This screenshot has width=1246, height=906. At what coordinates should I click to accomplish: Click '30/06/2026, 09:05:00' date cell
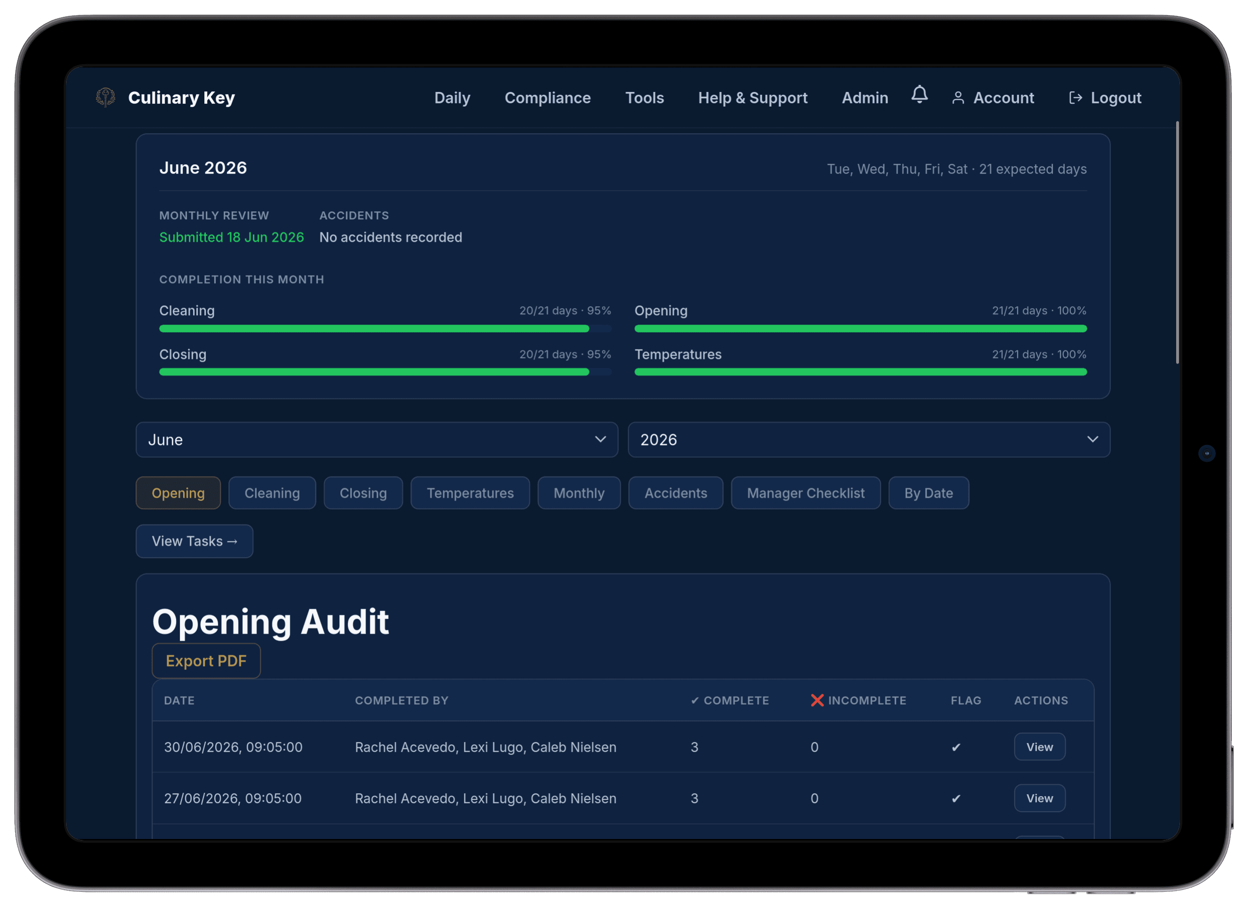click(233, 747)
